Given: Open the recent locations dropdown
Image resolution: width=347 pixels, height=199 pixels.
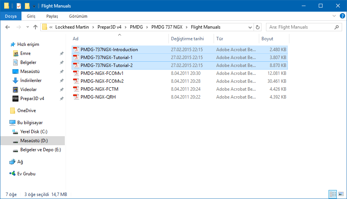Looking at the screenshot, I should [x=28, y=27].
